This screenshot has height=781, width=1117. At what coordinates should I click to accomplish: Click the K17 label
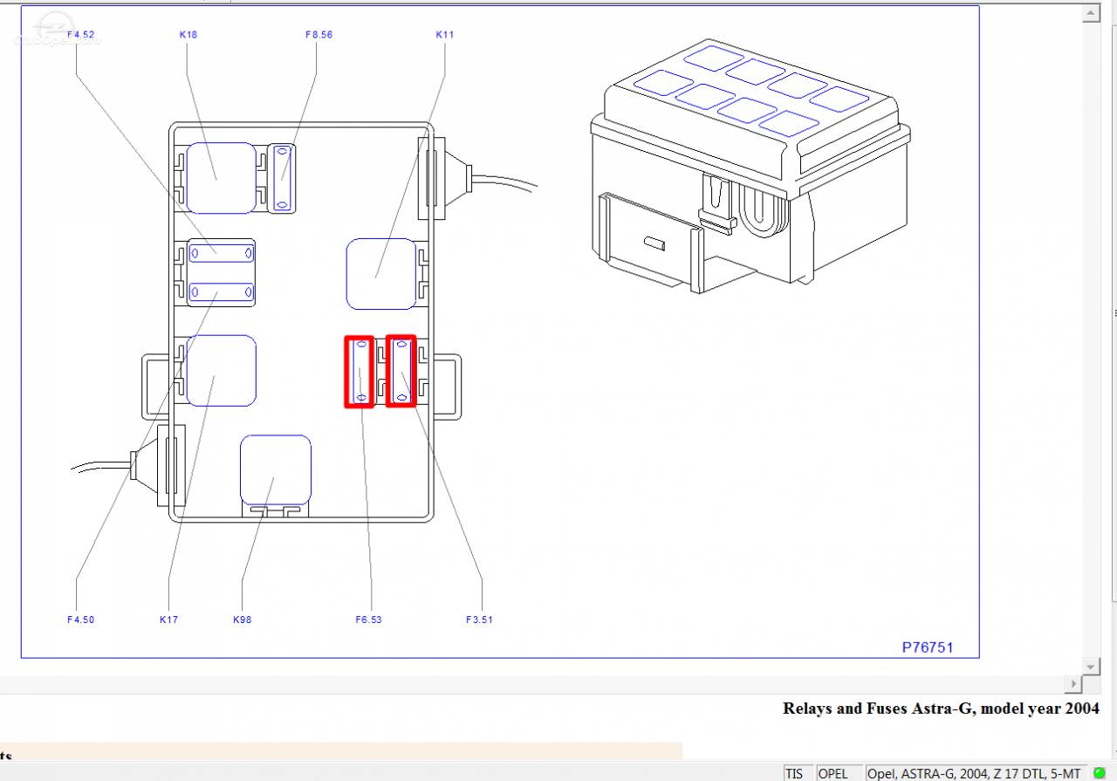pyautogui.click(x=168, y=620)
